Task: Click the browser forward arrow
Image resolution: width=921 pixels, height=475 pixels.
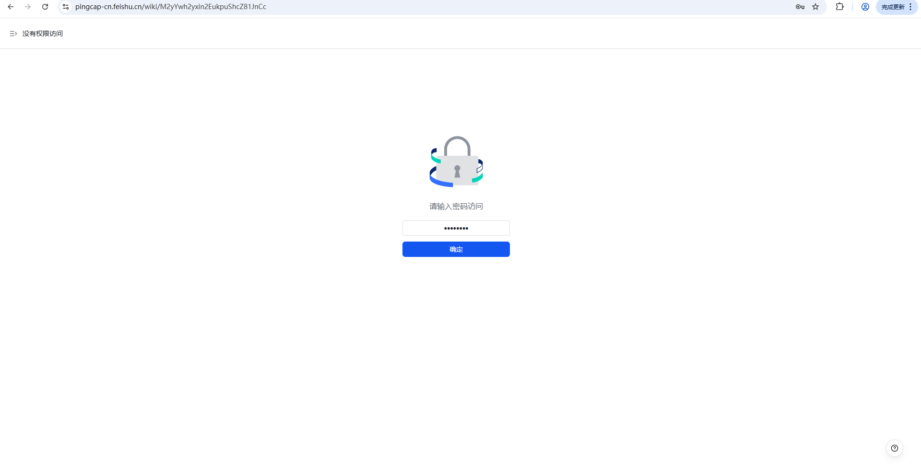Action: tap(28, 7)
